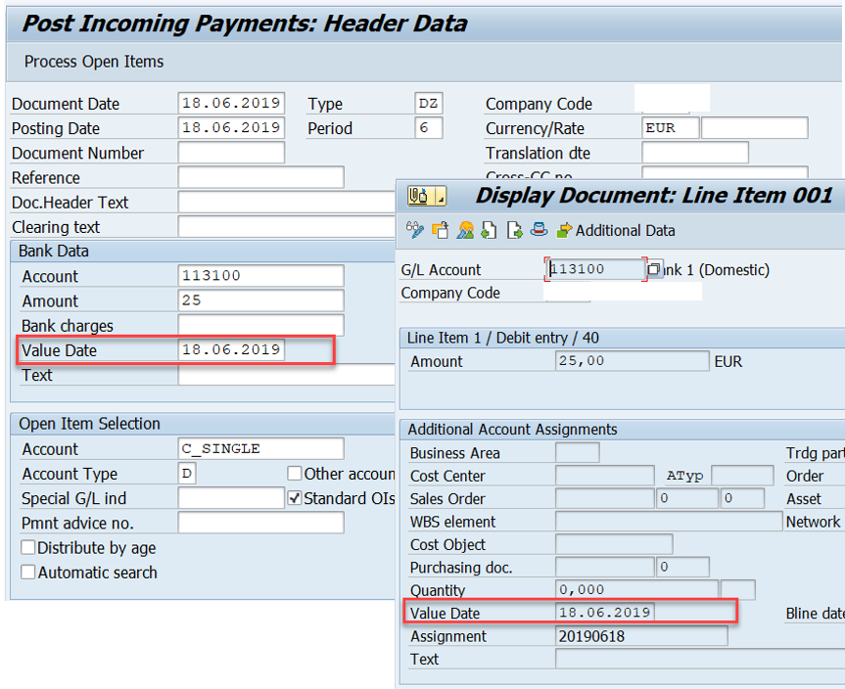This screenshot has width=845, height=689.
Task: Click the Additional Data button
Action: pos(615,231)
